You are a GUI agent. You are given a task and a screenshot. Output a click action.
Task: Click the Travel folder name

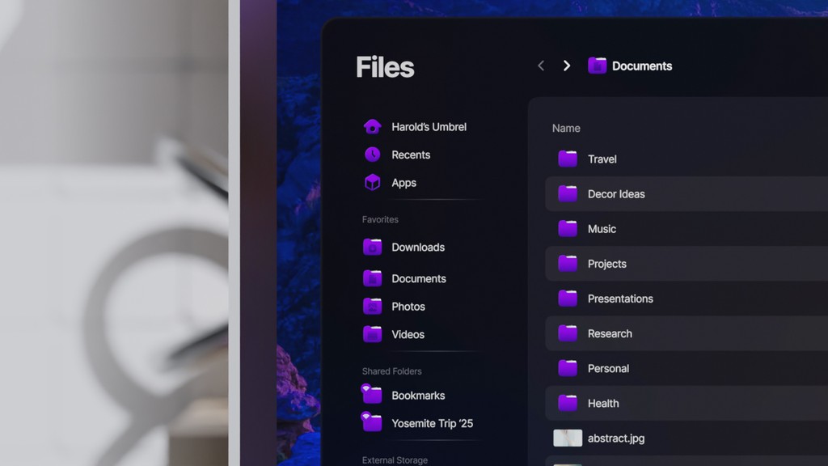(x=602, y=159)
